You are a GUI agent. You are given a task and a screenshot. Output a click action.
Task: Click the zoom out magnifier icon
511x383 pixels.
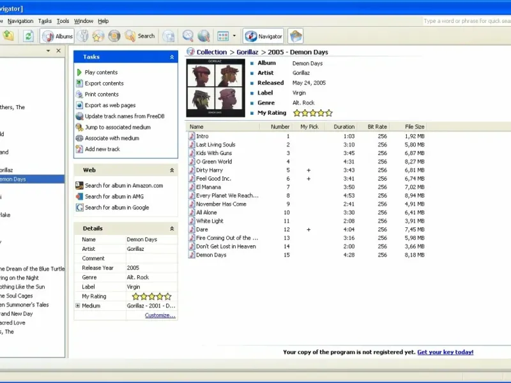(x=188, y=36)
